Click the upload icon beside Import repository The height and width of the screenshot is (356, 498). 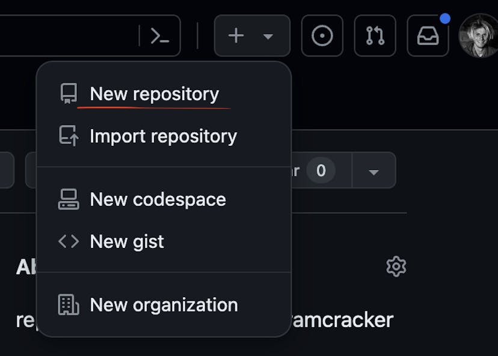(69, 136)
